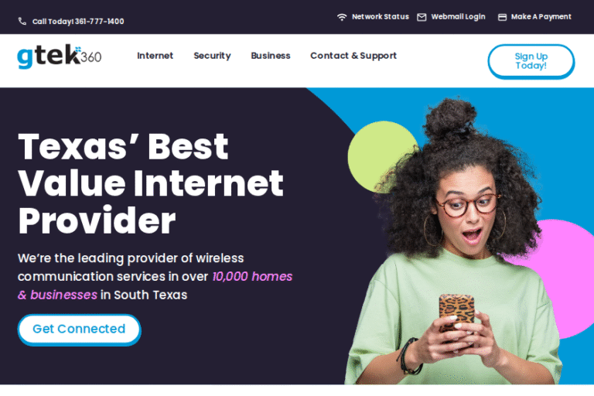594x396 pixels.
Task: Click the Sign Up Today! button
Action: tap(531, 61)
